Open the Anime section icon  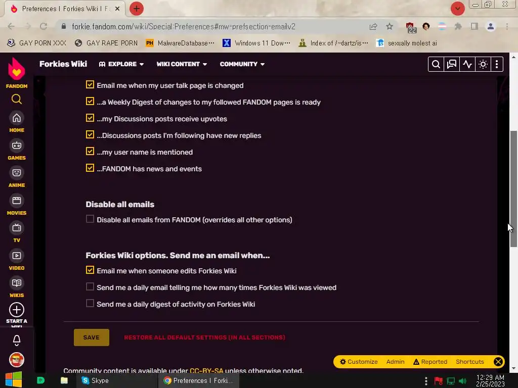17,173
